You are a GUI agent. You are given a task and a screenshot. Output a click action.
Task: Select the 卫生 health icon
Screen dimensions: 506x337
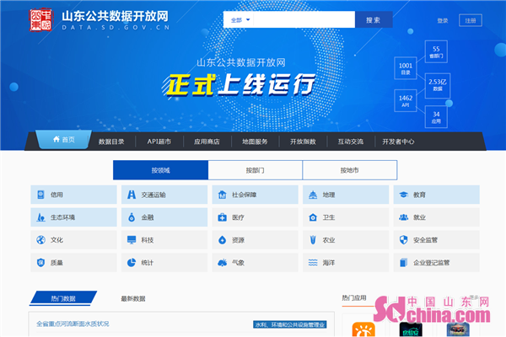point(313,217)
